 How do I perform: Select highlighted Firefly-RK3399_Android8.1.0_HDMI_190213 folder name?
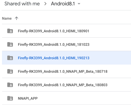[x=54, y=58]
